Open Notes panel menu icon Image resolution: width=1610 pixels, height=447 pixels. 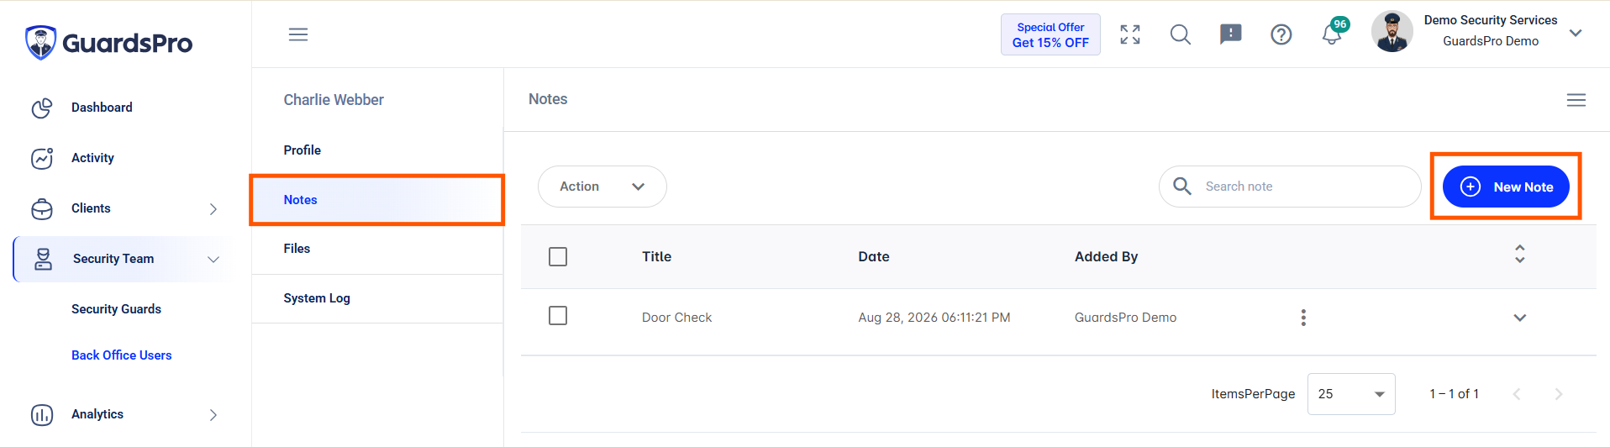tap(1576, 100)
